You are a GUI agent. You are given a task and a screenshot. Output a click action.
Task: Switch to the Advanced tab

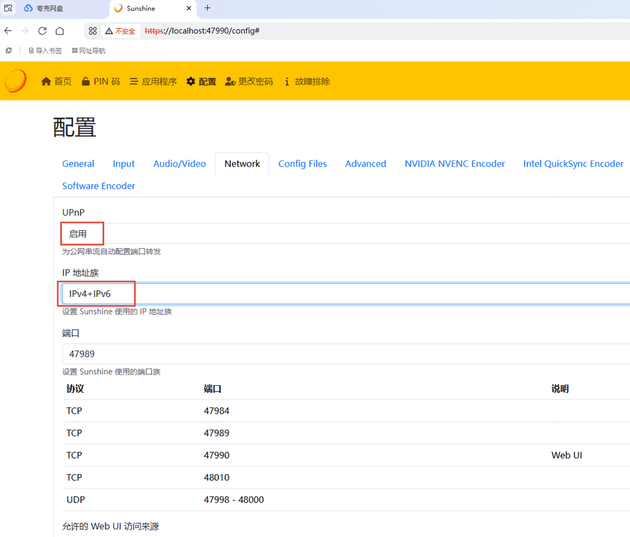365,164
